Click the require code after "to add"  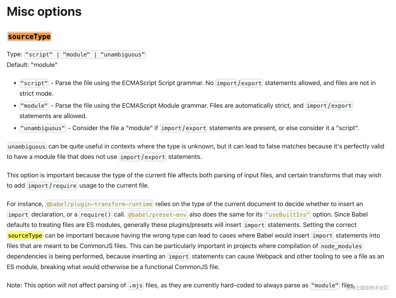(65, 186)
